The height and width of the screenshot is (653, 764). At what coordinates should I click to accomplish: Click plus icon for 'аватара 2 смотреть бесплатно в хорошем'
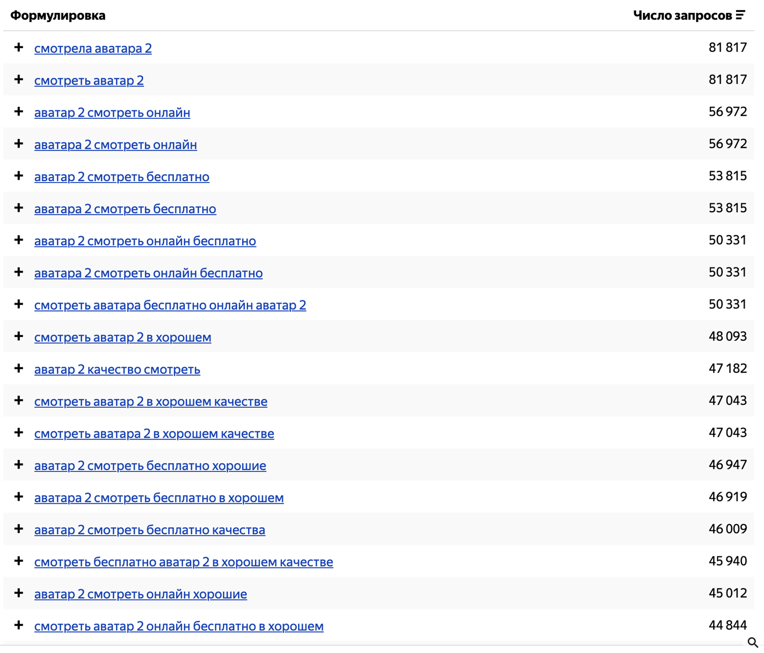coord(18,496)
